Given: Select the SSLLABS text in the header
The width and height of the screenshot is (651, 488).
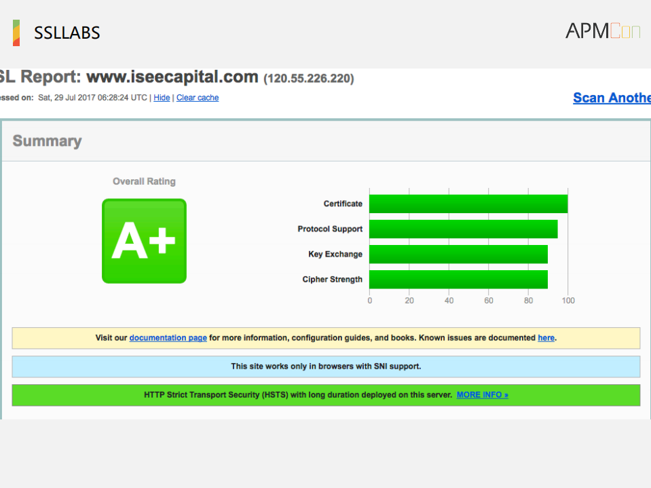Looking at the screenshot, I should point(67,33).
